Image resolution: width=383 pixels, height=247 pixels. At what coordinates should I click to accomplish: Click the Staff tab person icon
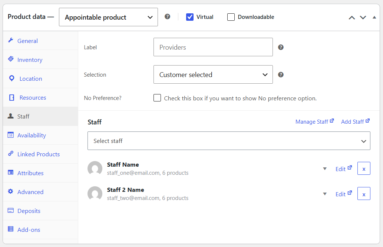(10, 116)
